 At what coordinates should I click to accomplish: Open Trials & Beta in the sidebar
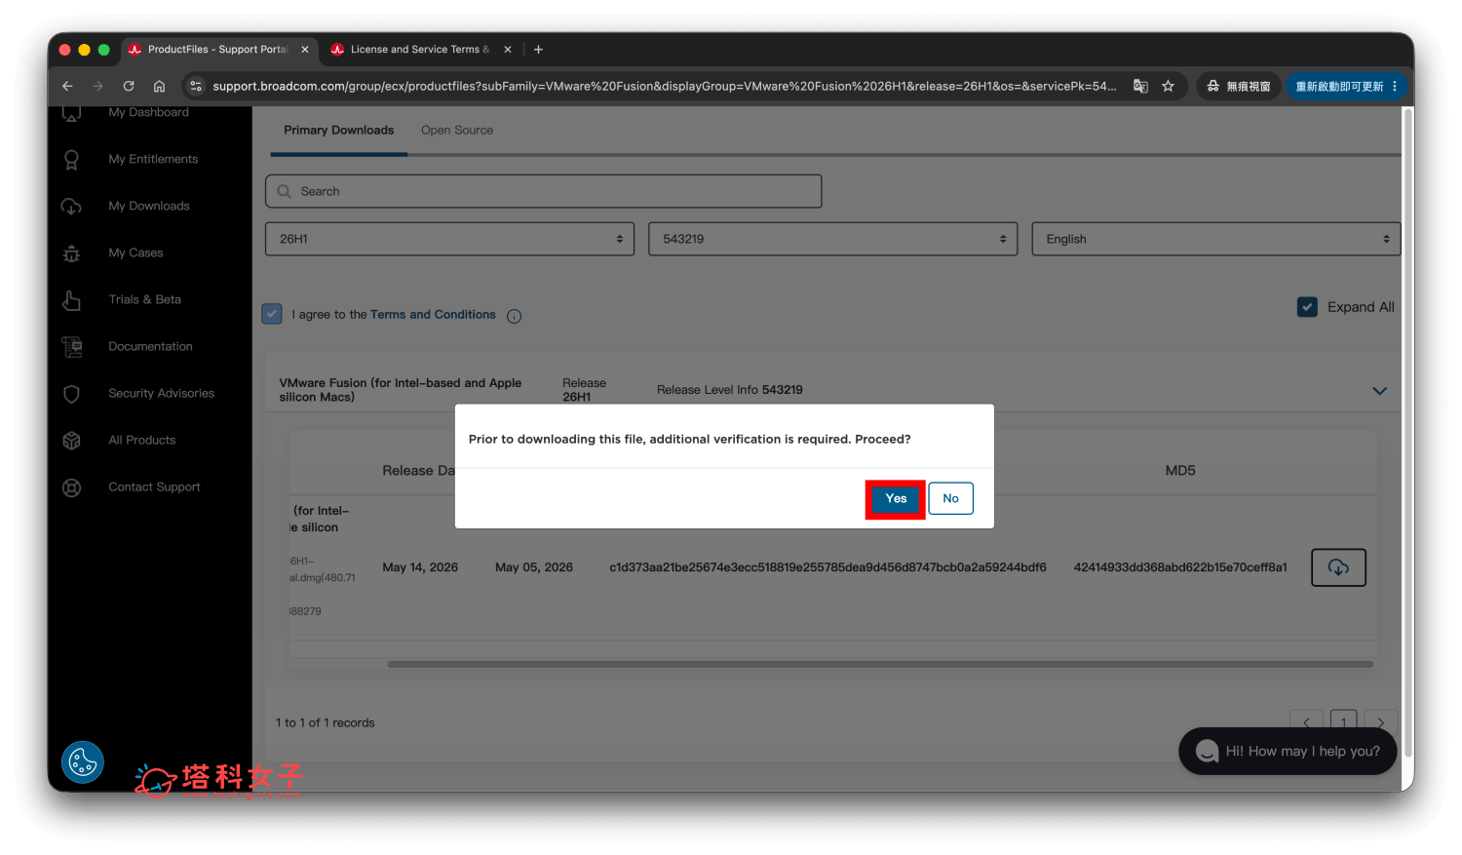click(144, 299)
